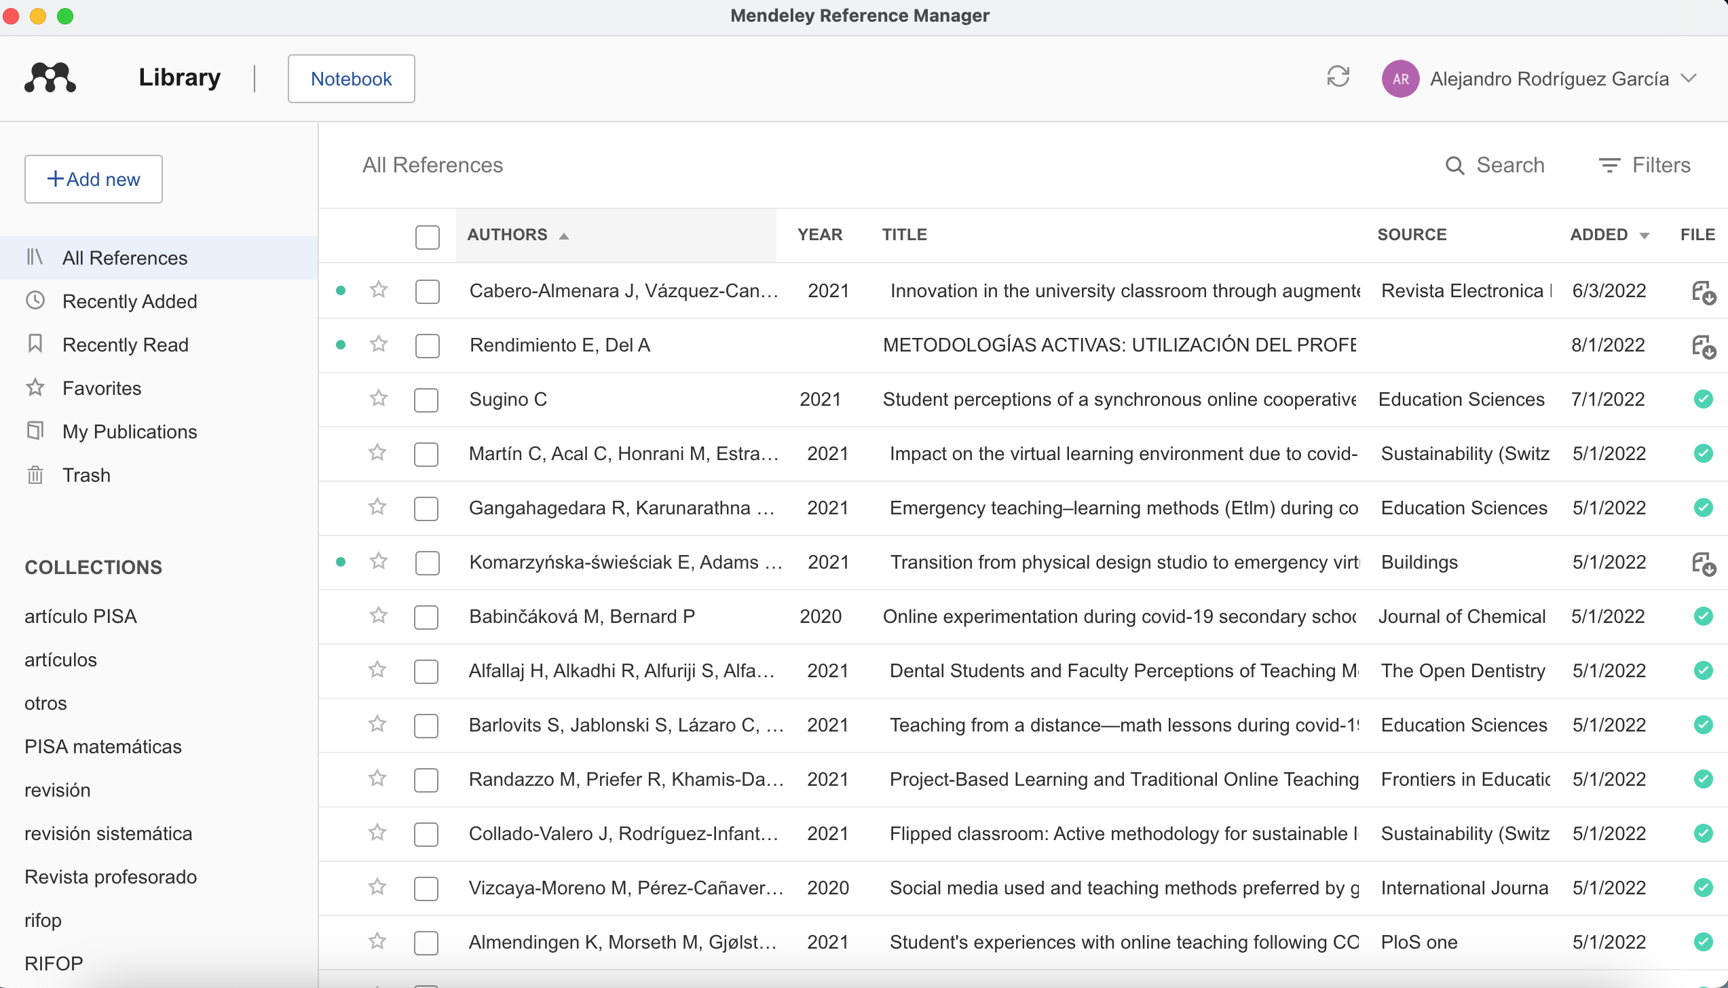Check the Cabero-Almenara reference checkbox
This screenshot has height=988, width=1728.
coord(428,292)
